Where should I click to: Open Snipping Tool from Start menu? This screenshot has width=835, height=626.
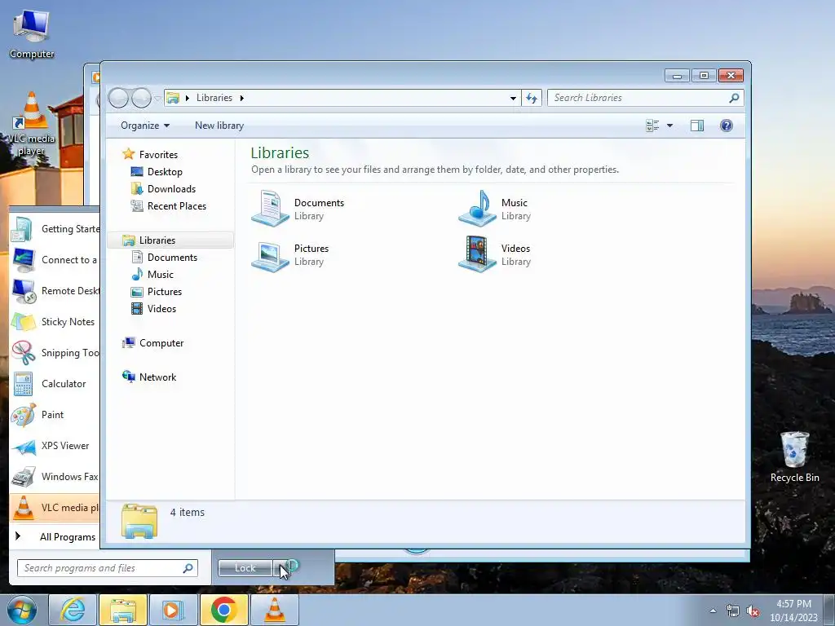(x=55, y=353)
